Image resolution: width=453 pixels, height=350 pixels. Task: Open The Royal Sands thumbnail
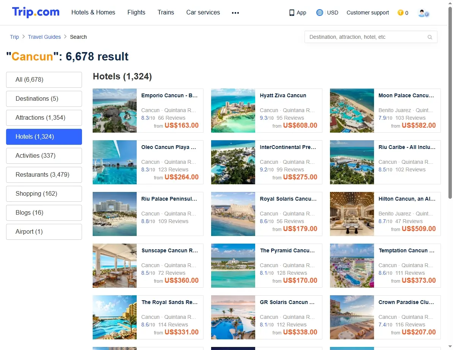click(x=114, y=317)
